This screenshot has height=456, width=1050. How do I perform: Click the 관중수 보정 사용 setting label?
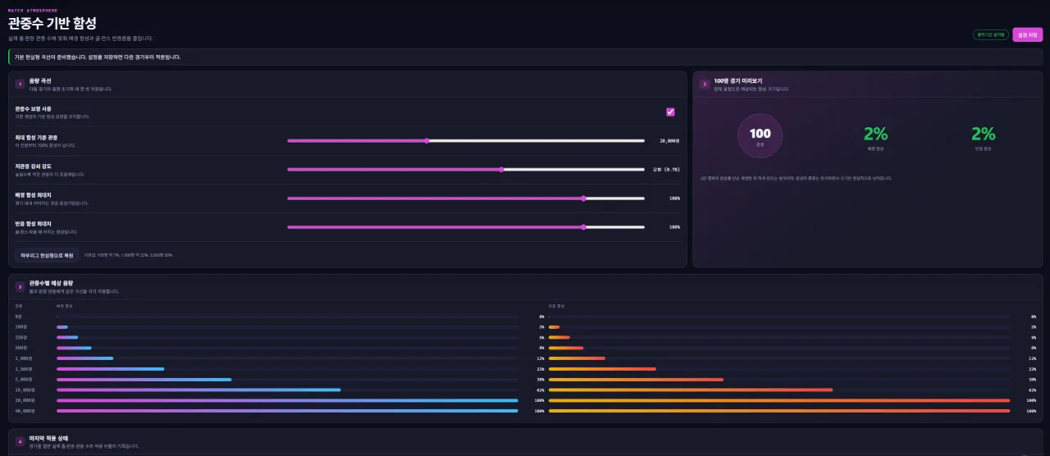point(33,108)
